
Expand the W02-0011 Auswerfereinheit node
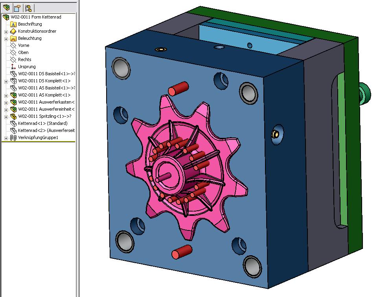(x=6, y=110)
